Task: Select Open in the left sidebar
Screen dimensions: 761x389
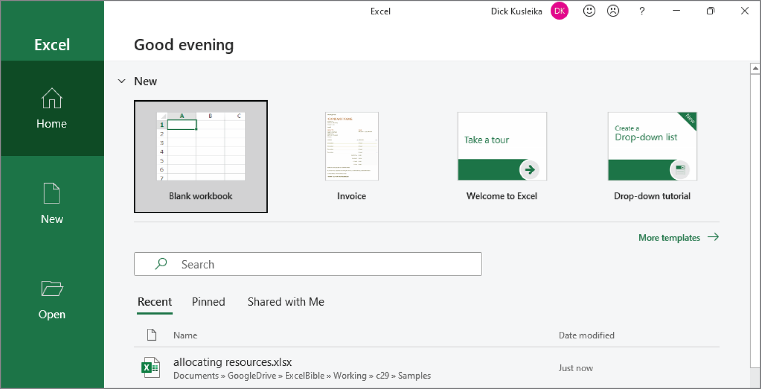Action: pos(52,300)
